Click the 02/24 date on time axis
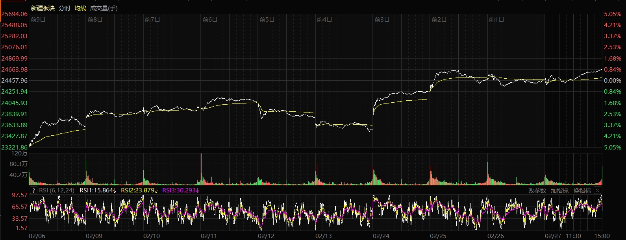The width and height of the screenshot is (626, 240). 381,236
